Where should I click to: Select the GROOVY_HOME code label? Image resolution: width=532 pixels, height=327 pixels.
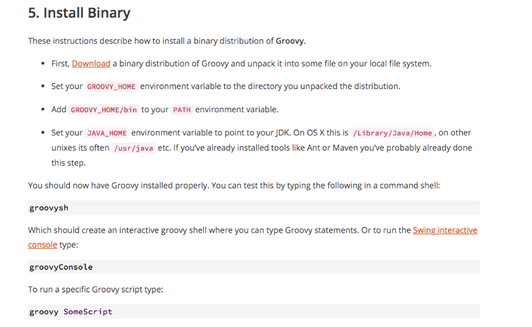(111, 87)
